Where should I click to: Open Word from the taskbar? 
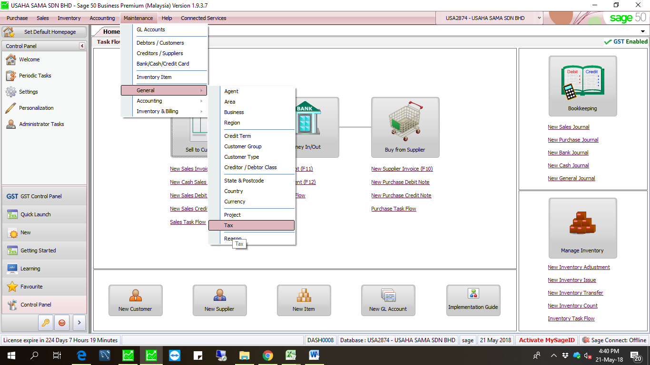(315, 355)
